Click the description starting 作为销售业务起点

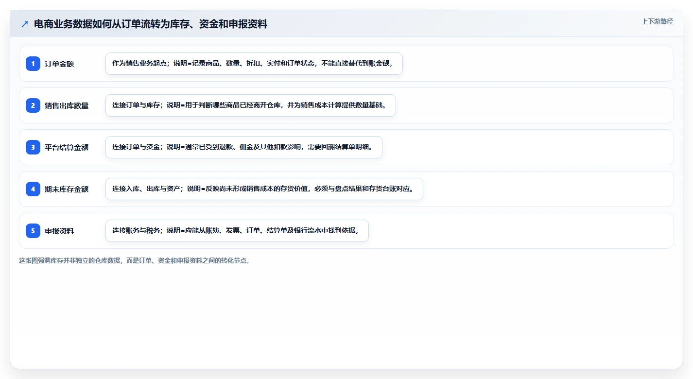pos(254,64)
